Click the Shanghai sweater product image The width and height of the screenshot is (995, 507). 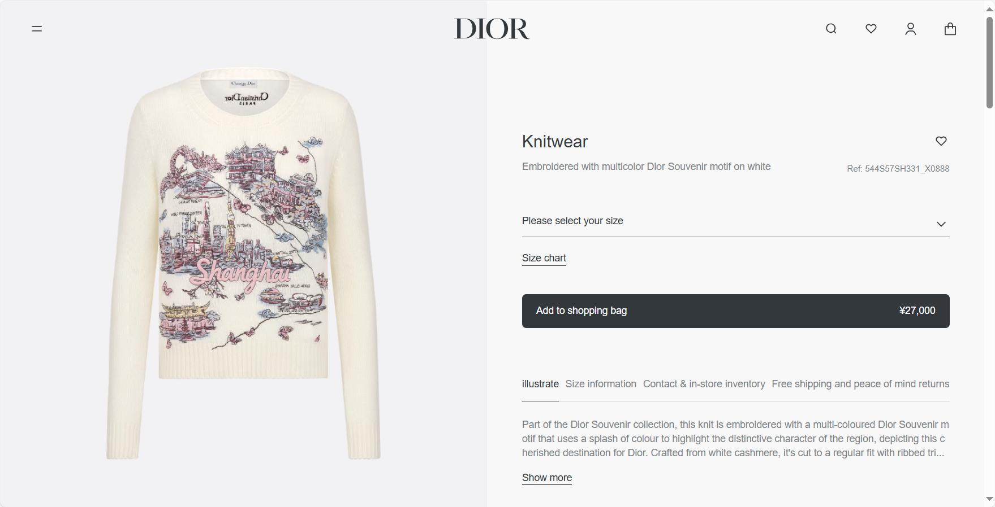[243, 264]
